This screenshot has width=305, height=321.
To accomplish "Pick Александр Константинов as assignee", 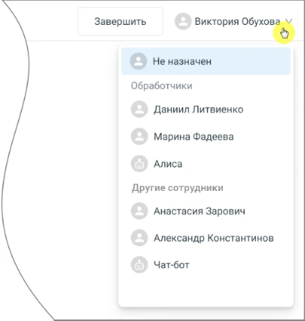I will pyautogui.click(x=206, y=238).
